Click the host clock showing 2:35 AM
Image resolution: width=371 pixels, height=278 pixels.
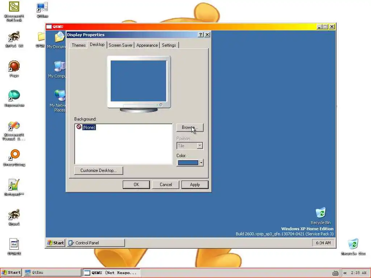pyautogui.click(x=359, y=273)
